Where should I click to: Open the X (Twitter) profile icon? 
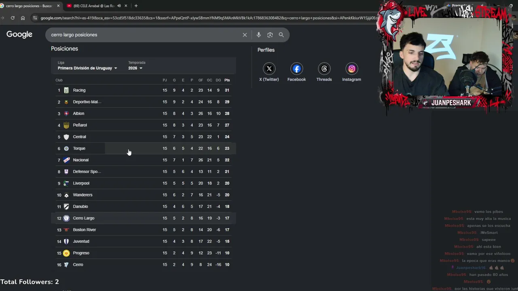[269, 69]
